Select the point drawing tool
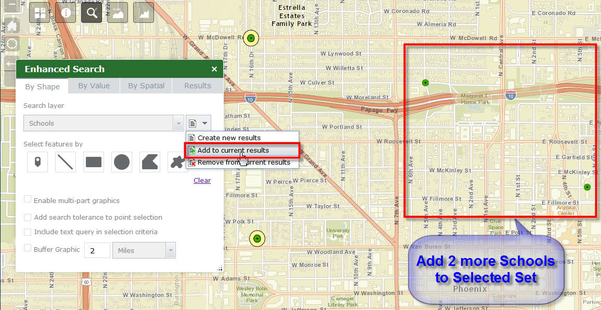 coord(37,162)
